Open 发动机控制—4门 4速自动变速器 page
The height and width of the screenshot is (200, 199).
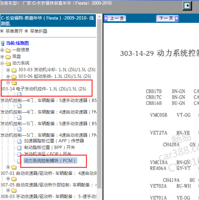click(48, 112)
